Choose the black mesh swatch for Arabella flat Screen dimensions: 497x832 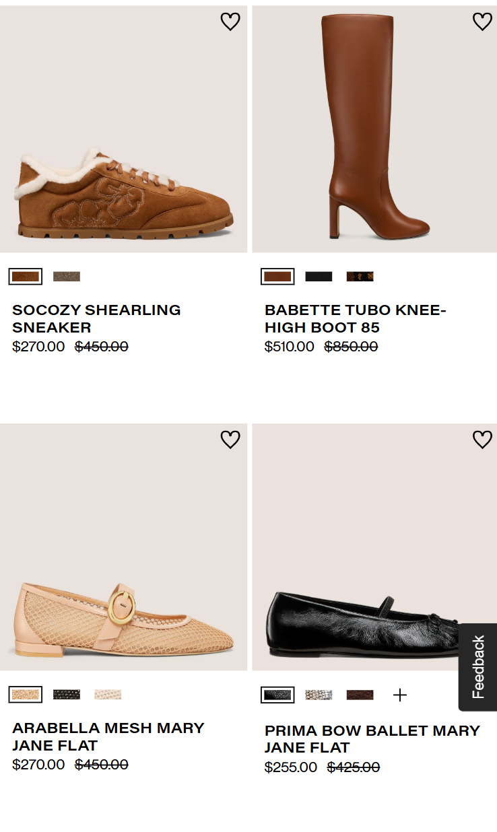click(x=67, y=695)
